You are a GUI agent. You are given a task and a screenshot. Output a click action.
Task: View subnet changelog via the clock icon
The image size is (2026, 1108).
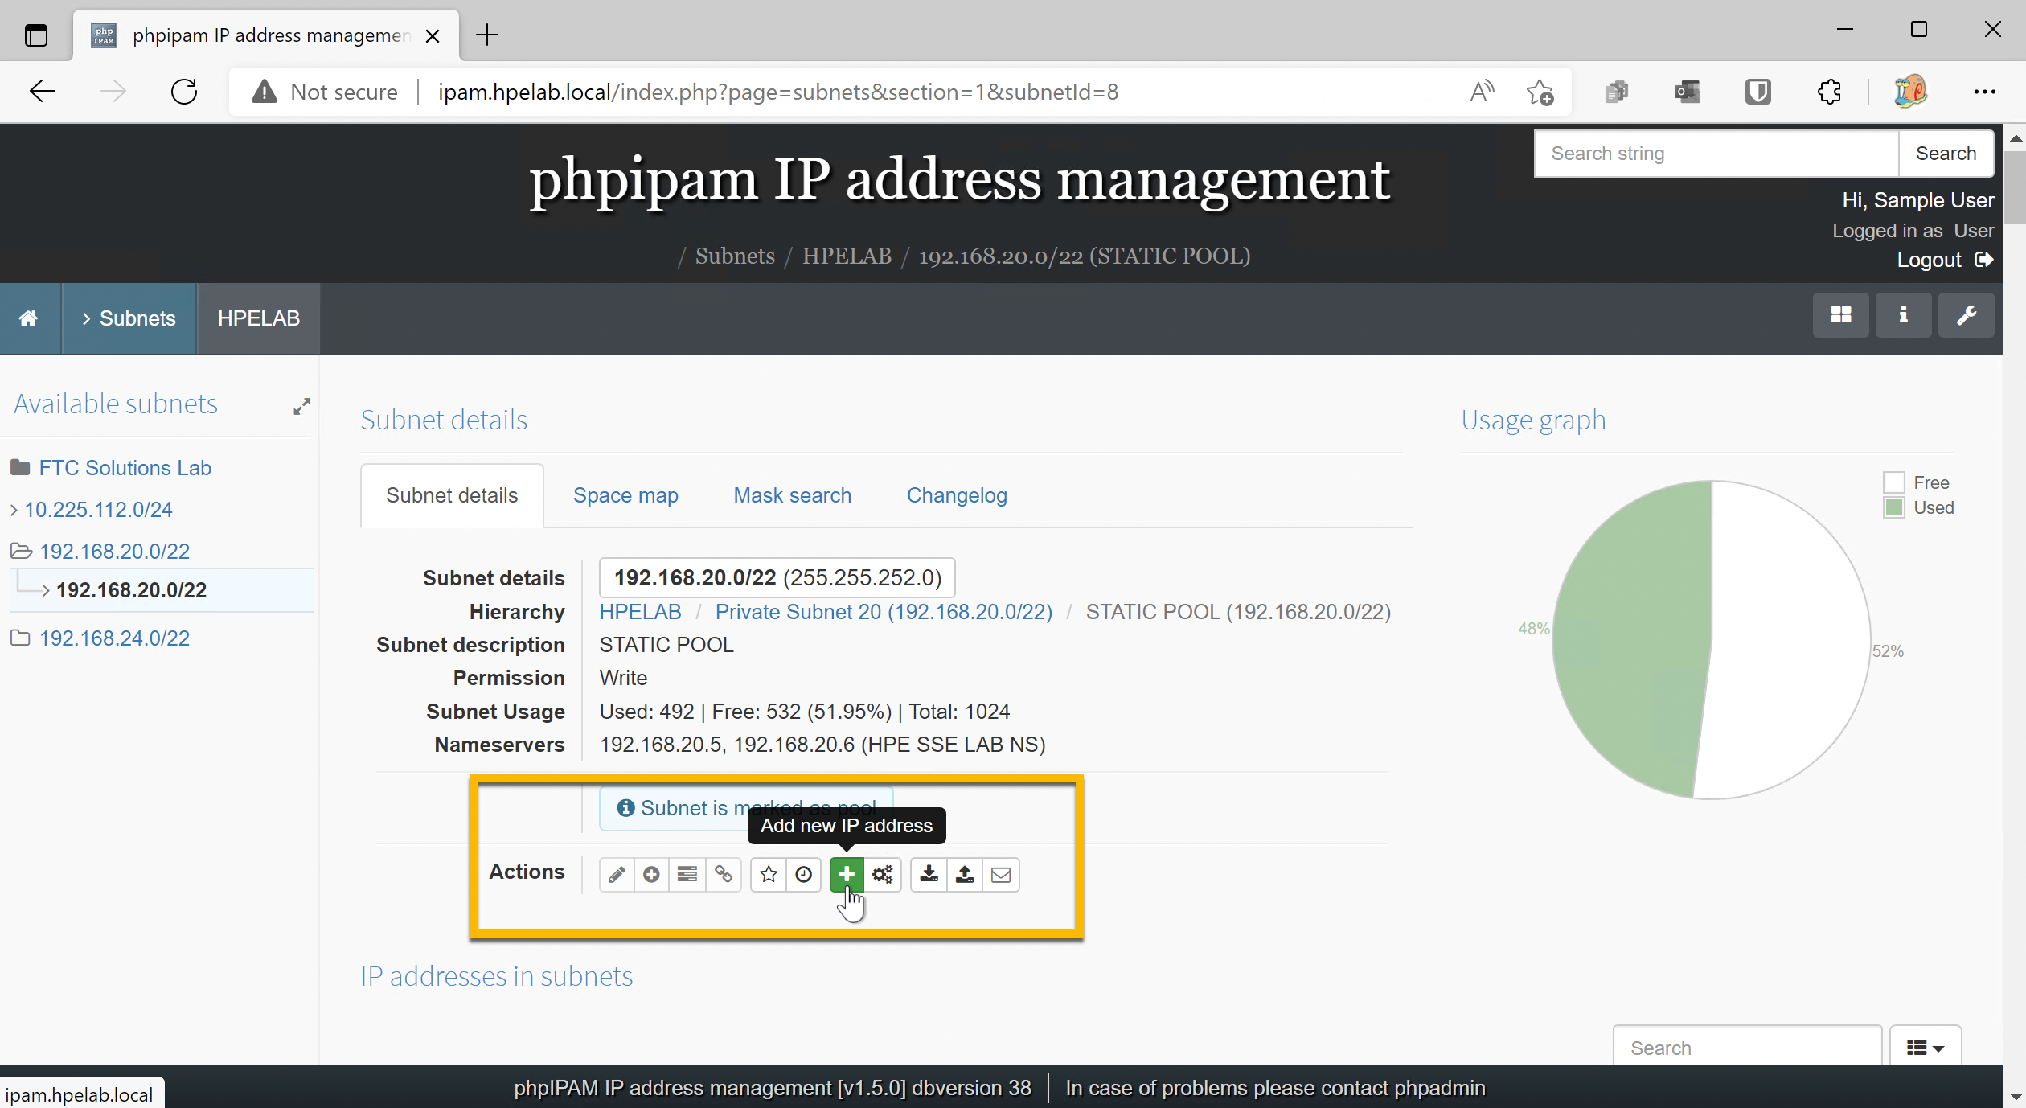point(803,875)
